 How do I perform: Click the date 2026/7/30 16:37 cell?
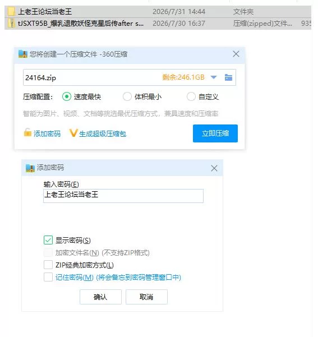(179, 23)
